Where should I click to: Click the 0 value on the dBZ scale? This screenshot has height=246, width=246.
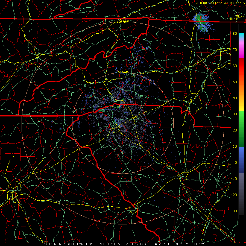click(x=236, y=163)
